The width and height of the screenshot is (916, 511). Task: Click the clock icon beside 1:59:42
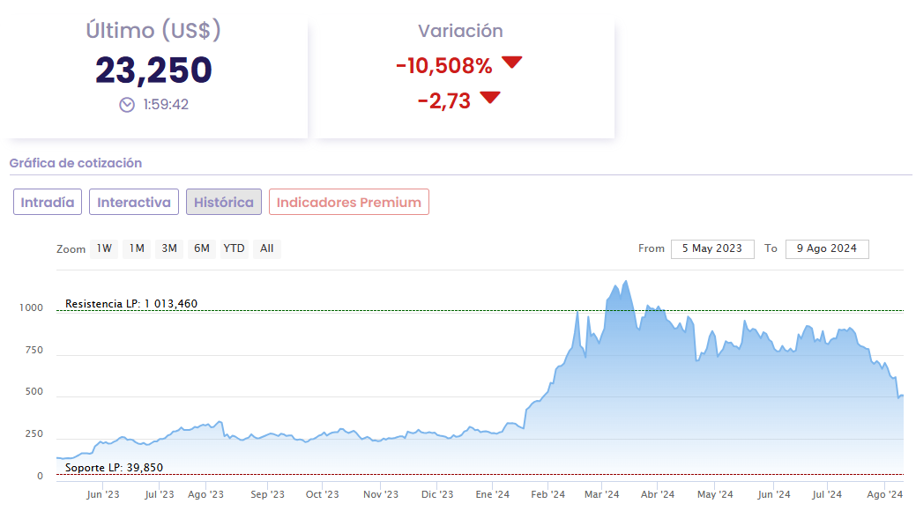127,105
